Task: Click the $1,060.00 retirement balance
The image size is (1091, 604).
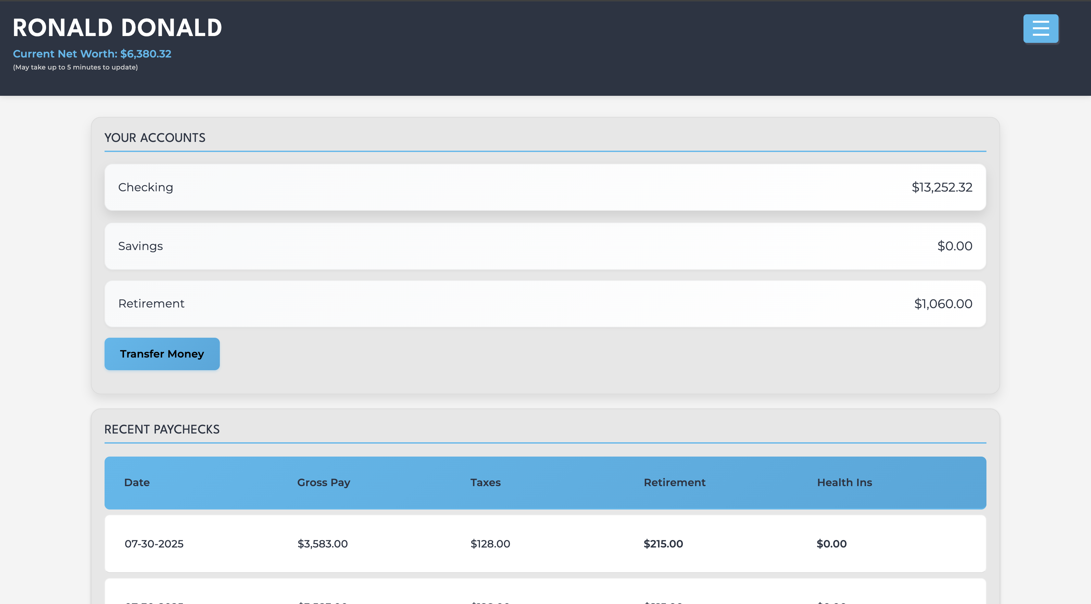Action: coord(943,304)
